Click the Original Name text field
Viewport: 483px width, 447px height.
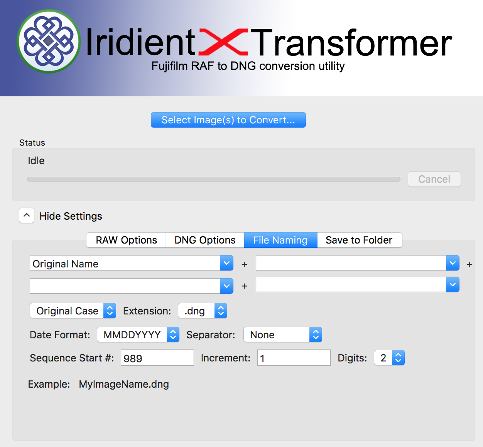tap(125, 263)
